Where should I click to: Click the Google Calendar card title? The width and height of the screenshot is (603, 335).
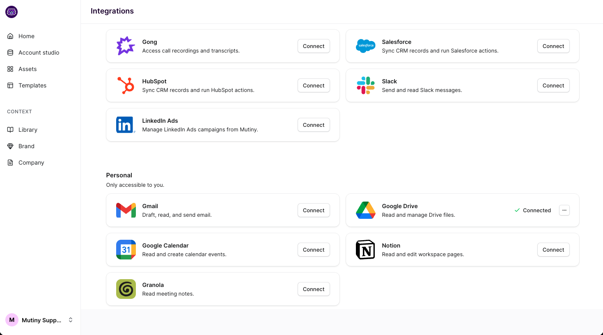tap(165, 246)
